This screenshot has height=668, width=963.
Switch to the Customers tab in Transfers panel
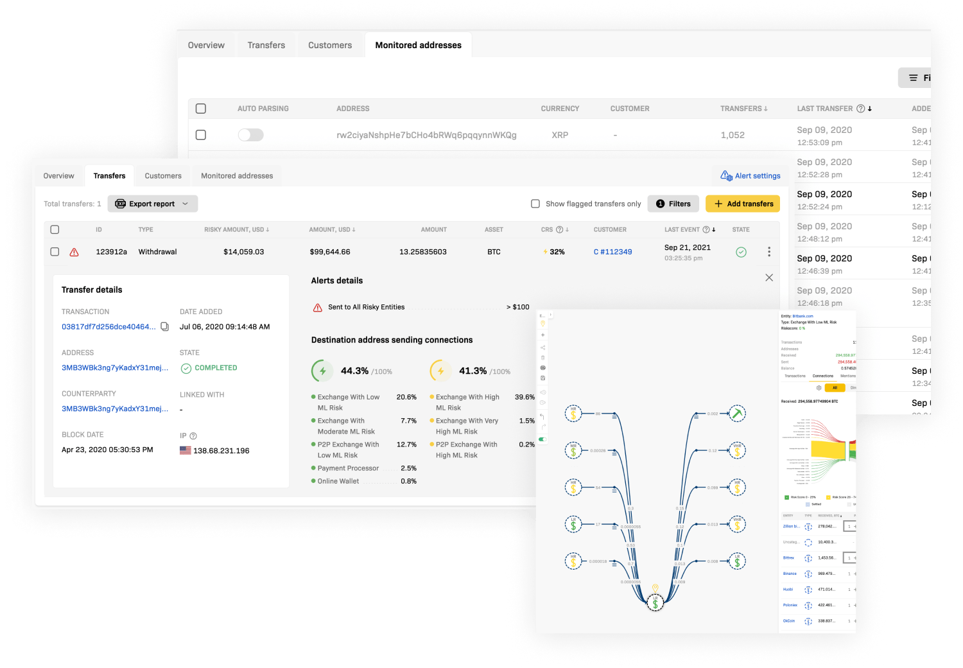[x=163, y=176]
